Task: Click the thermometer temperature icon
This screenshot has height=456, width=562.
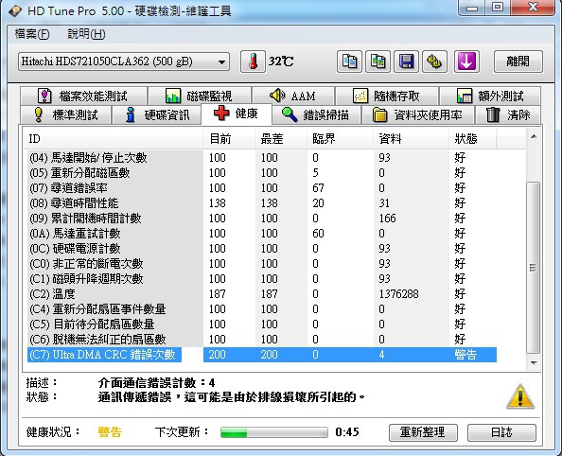Action: (x=253, y=61)
